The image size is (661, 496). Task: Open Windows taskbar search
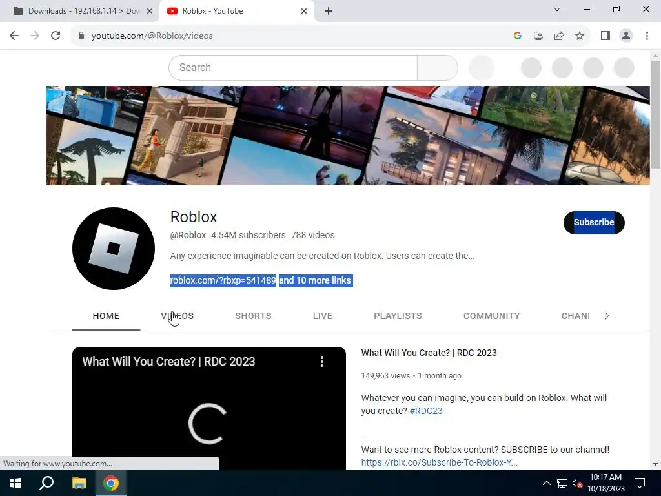[46, 483]
